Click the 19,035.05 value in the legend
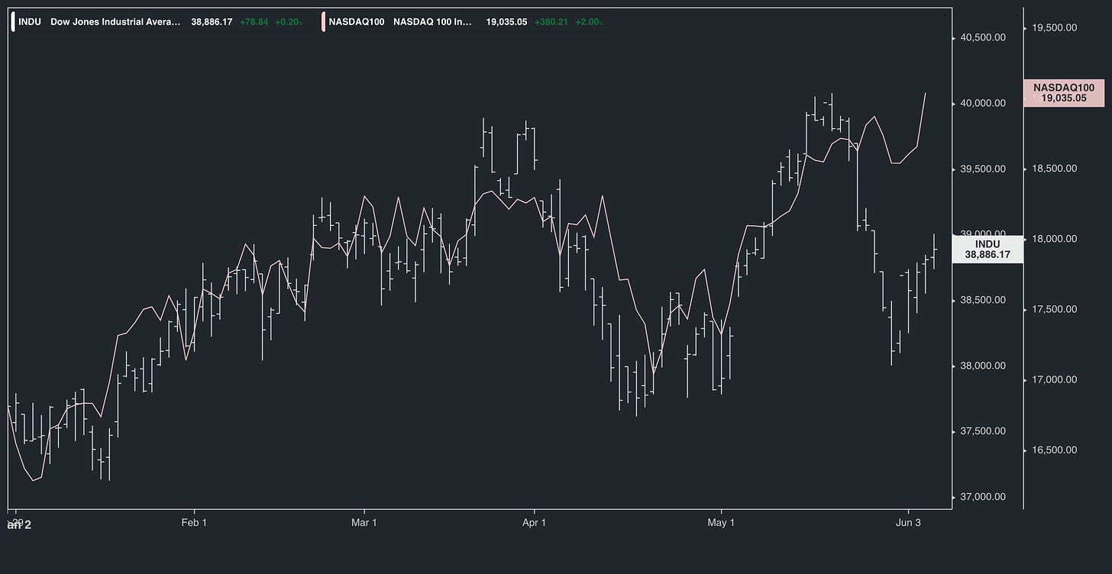 506,22
